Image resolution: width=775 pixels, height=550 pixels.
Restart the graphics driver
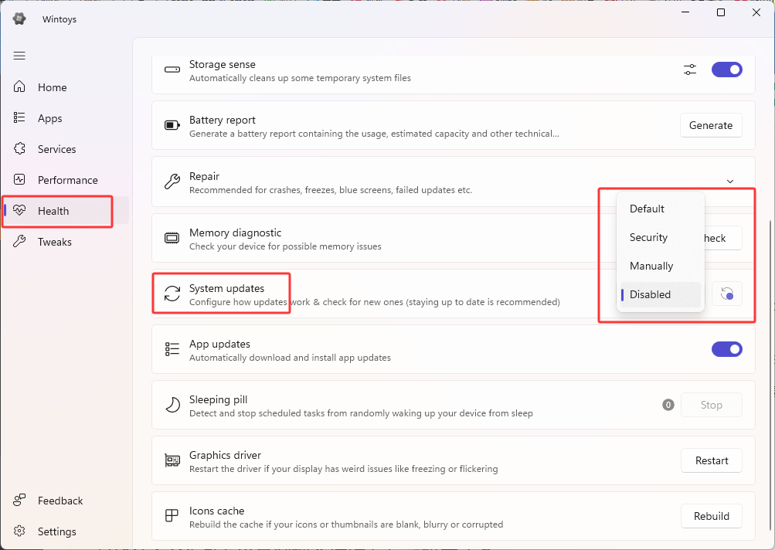pyautogui.click(x=711, y=460)
